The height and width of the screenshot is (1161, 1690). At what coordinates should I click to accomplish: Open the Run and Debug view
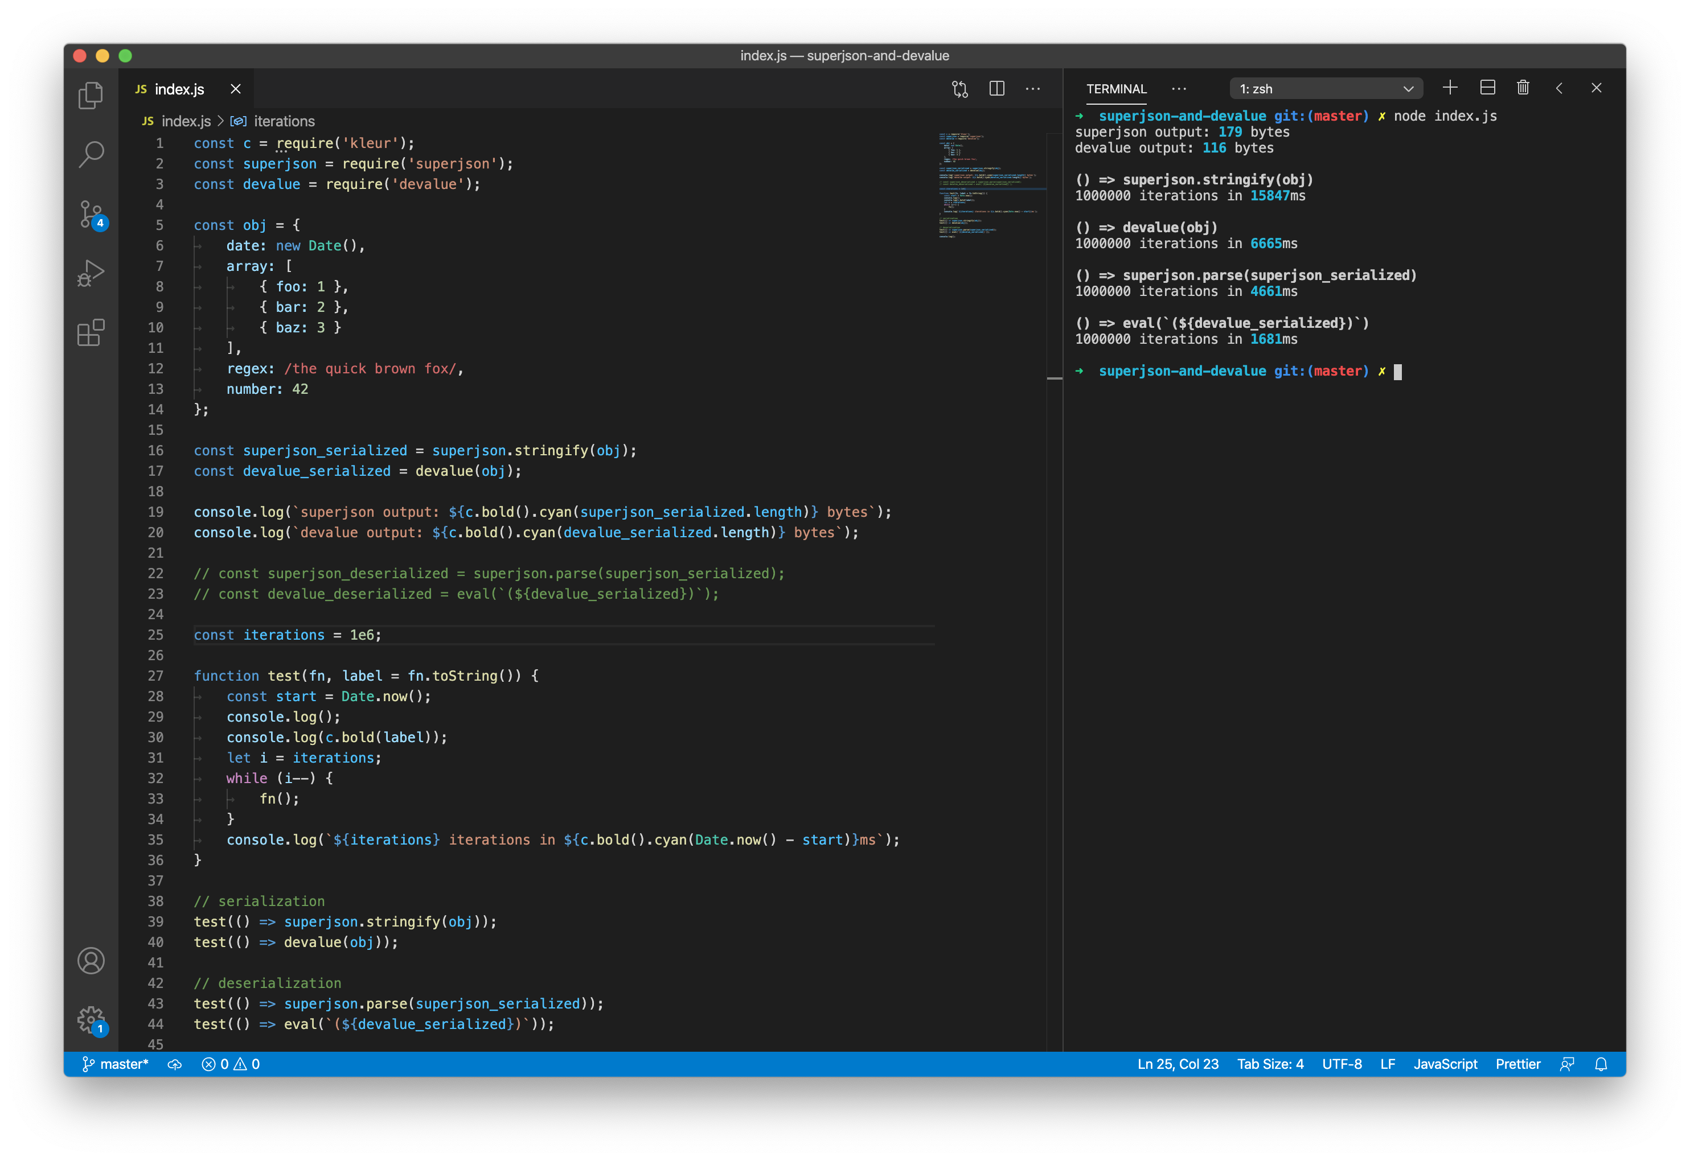(90, 274)
